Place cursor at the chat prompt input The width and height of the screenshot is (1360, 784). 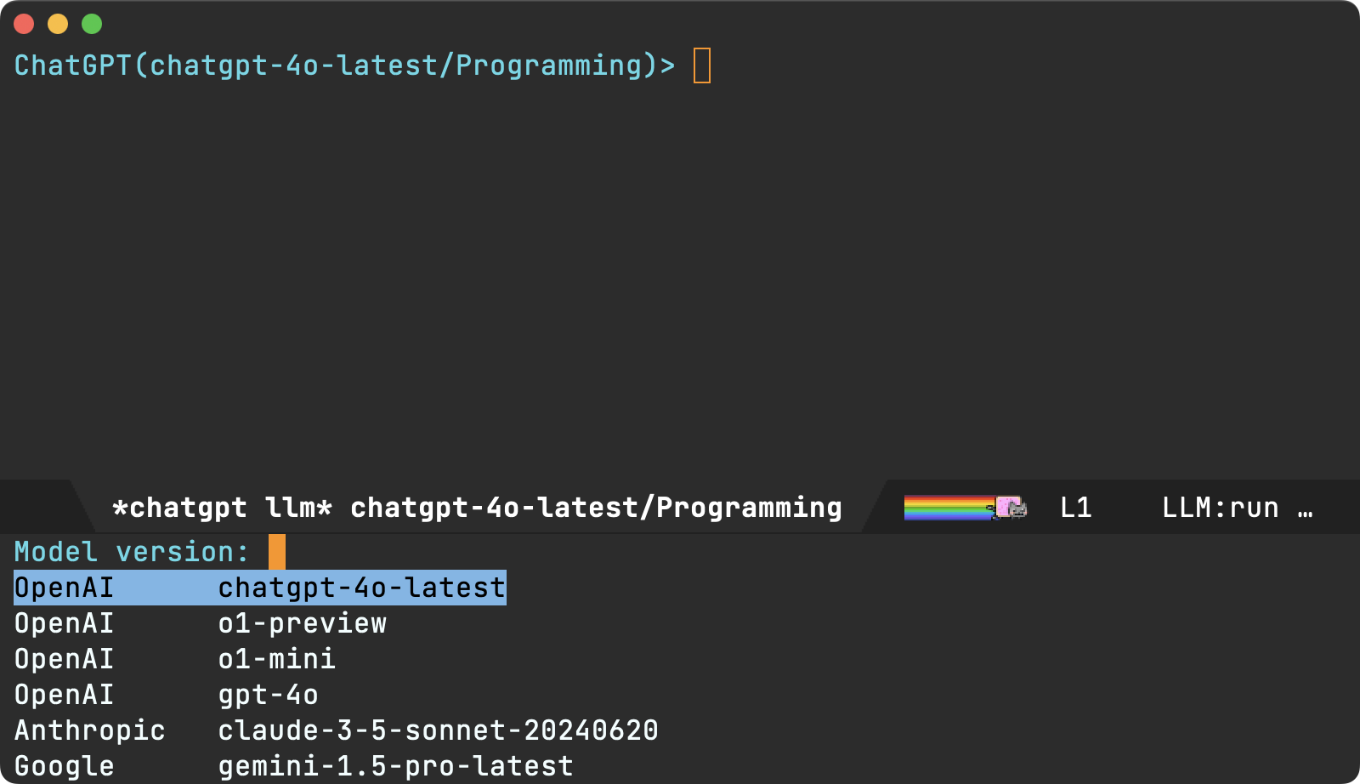pyautogui.click(x=702, y=65)
